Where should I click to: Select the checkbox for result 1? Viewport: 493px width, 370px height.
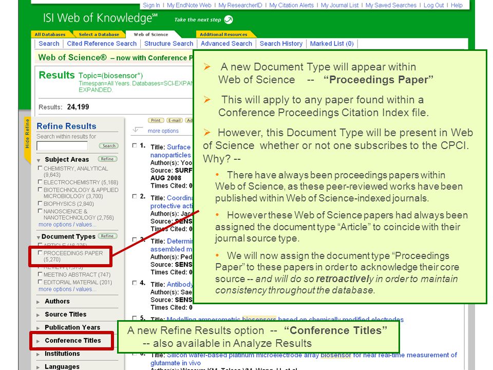click(x=135, y=145)
